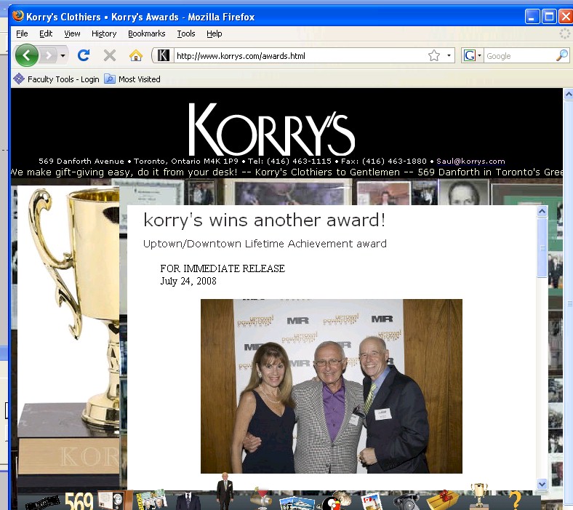Viewport: 573px width, 510px height.
Task: Focus the Google search input field
Action: coord(520,56)
